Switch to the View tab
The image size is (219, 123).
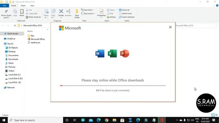32,5
